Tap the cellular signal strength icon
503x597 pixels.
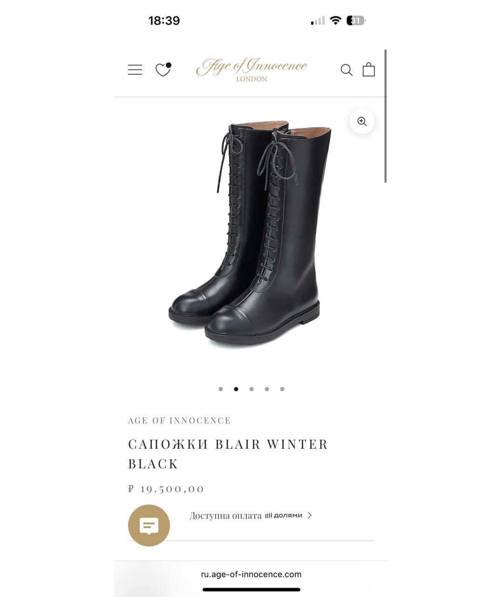(318, 21)
